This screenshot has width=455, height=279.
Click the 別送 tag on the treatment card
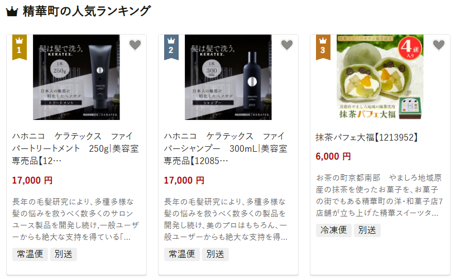click(64, 254)
